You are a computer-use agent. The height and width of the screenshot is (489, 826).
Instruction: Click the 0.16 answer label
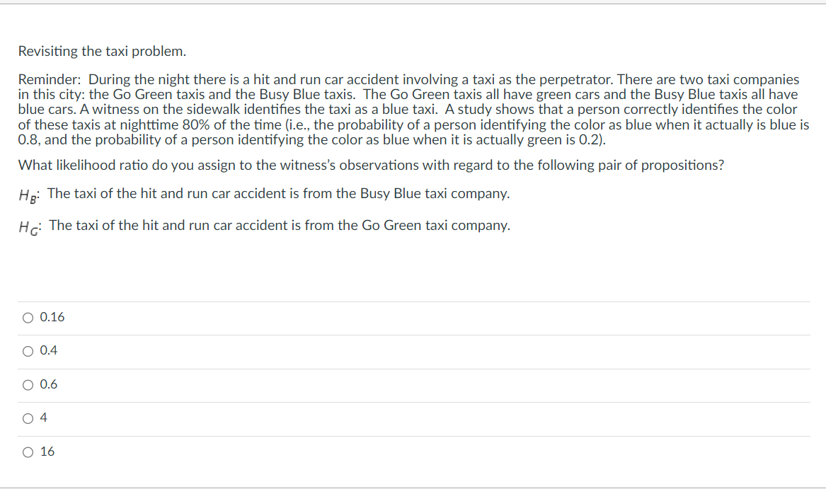tap(53, 317)
